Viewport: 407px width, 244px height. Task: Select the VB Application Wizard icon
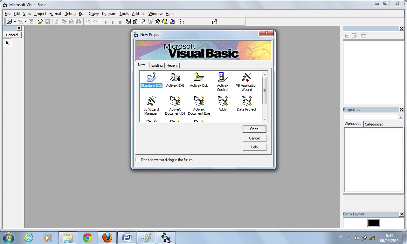pos(247,82)
